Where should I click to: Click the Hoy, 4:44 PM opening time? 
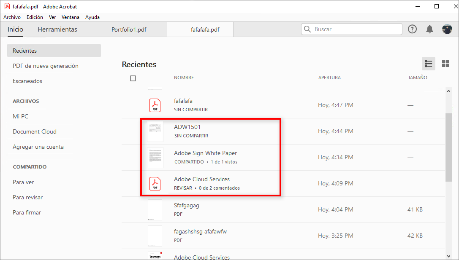(x=335, y=131)
